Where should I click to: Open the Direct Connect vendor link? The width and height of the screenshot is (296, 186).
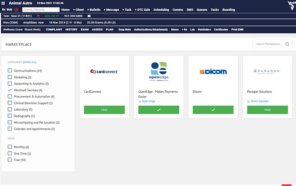pos(260,101)
